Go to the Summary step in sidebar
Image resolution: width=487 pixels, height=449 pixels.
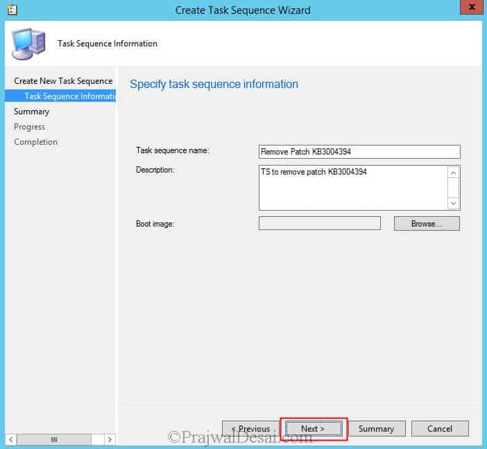31,112
